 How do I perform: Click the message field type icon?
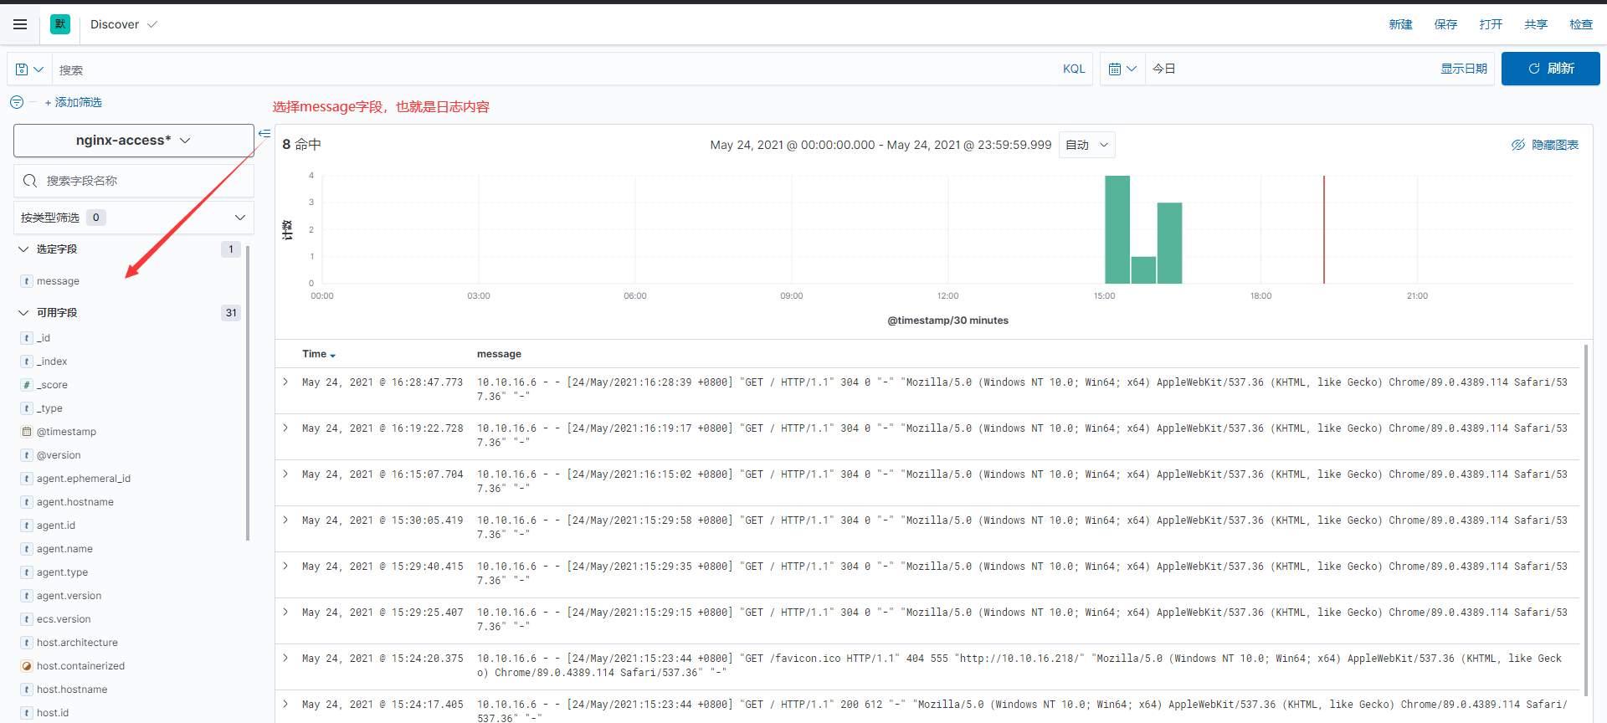(27, 281)
